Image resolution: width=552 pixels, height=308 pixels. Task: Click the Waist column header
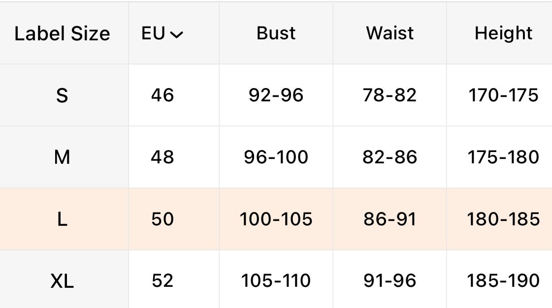point(390,33)
